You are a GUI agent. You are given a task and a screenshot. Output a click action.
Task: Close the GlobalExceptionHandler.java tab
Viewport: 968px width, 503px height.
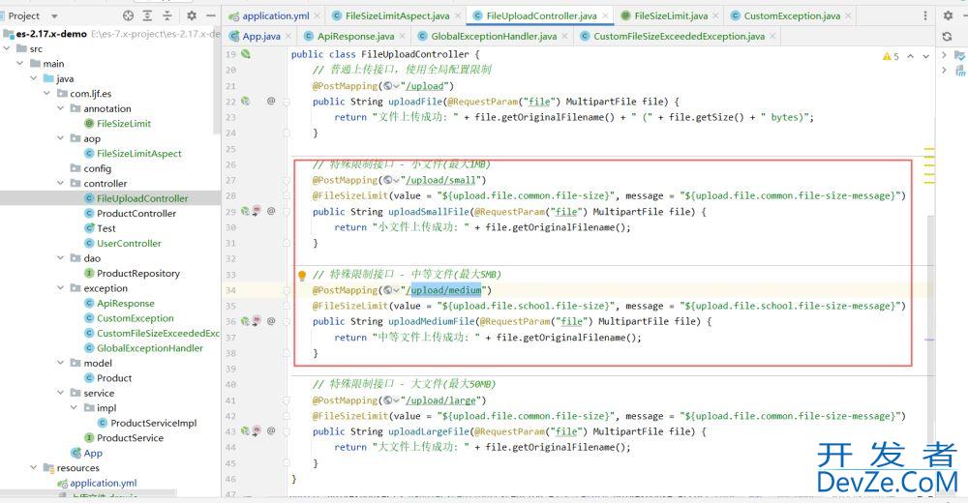tap(565, 37)
